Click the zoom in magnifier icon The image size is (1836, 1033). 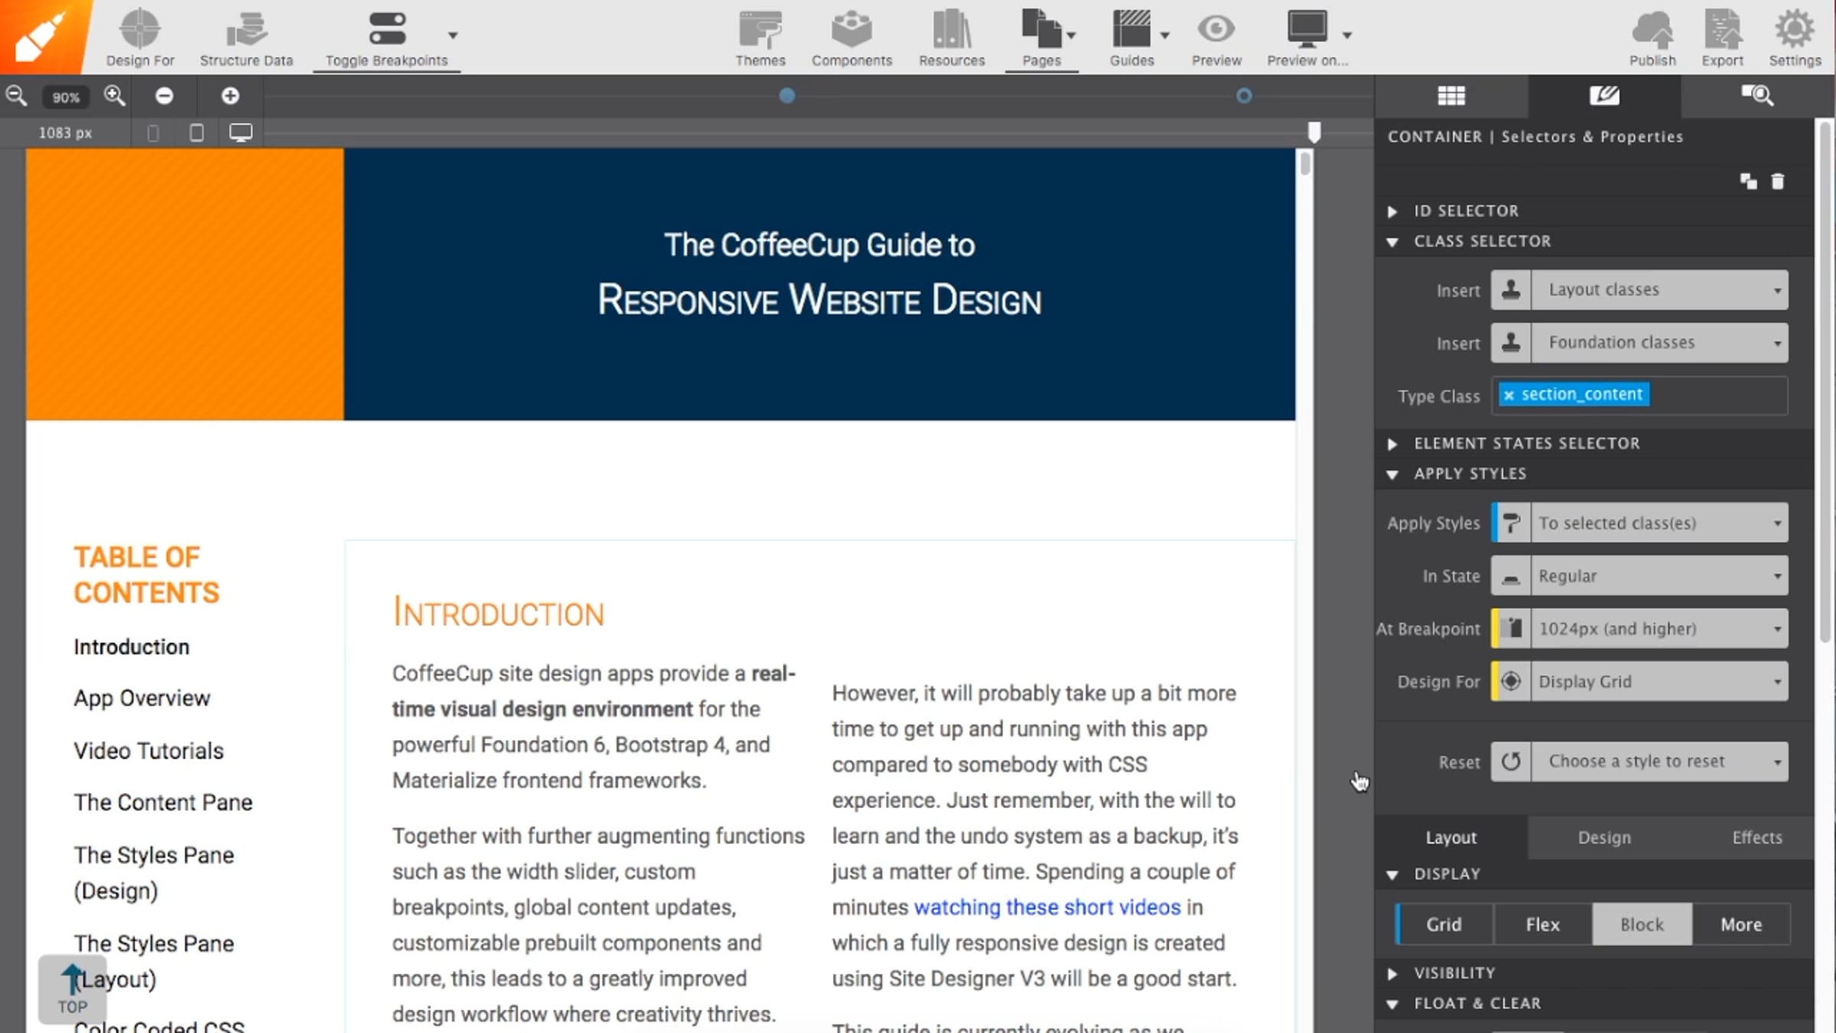pos(114,96)
